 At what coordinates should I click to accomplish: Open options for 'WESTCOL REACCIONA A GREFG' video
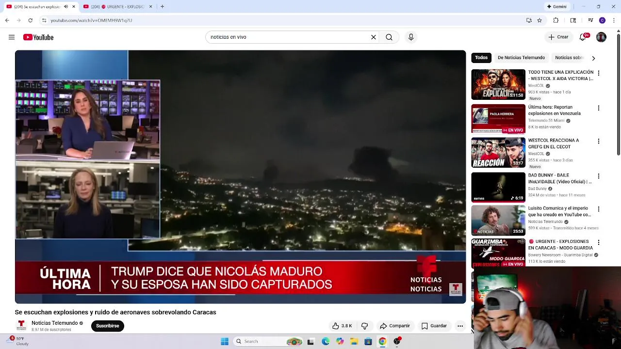(598, 142)
